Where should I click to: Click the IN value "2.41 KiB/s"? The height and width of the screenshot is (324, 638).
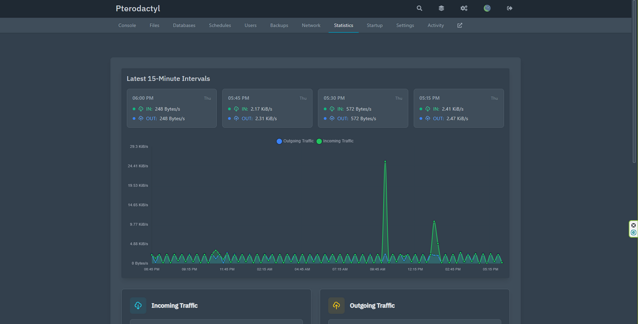453,109
